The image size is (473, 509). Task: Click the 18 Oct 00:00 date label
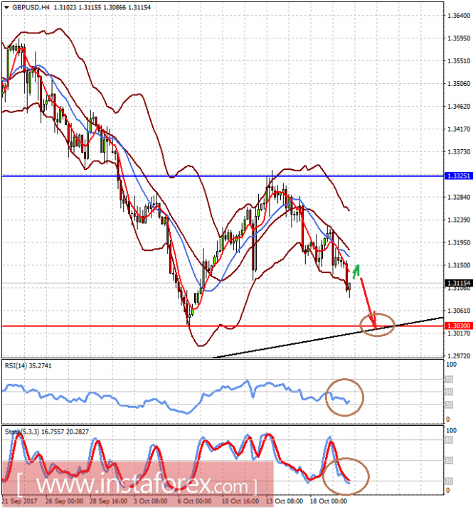[328, 501]
